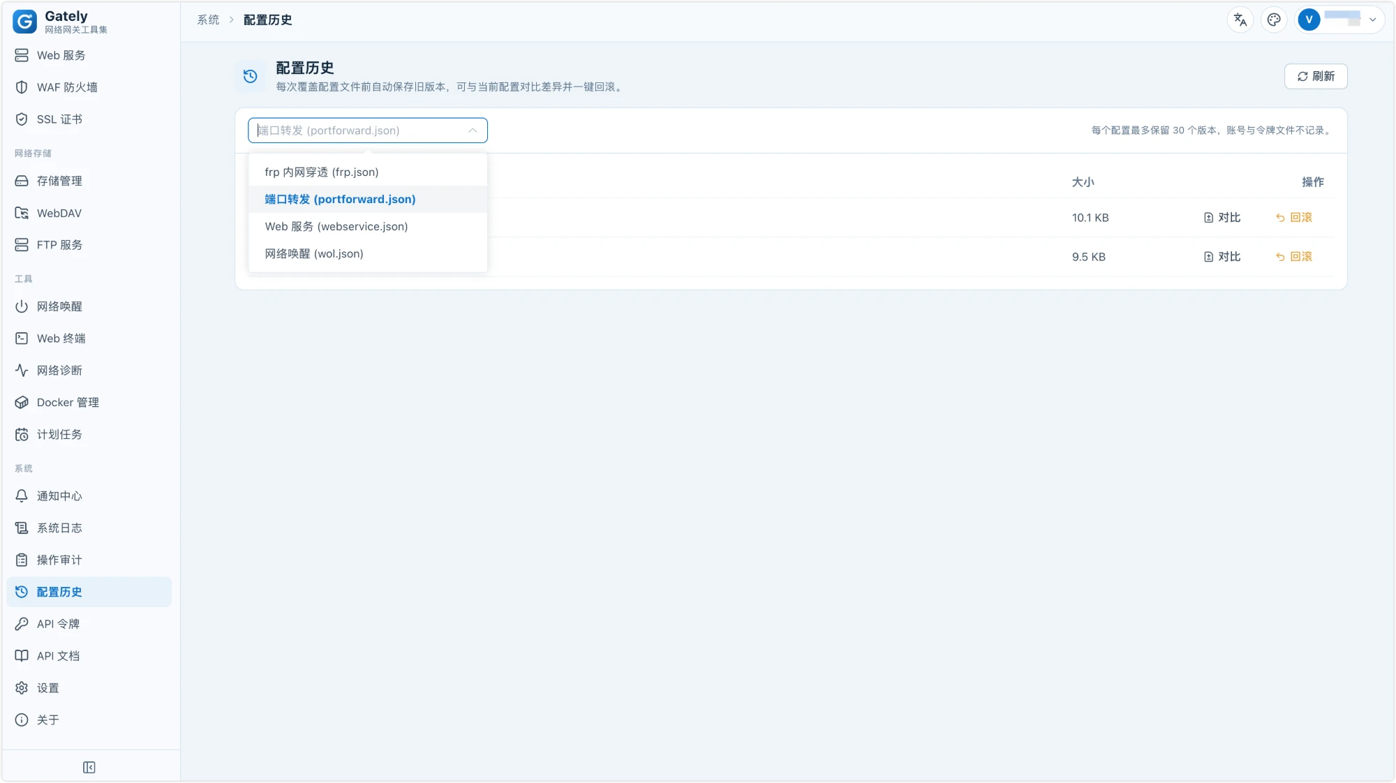
Task: Open FTP 服务 sidebar entry
Action: [x=89, y=245]
